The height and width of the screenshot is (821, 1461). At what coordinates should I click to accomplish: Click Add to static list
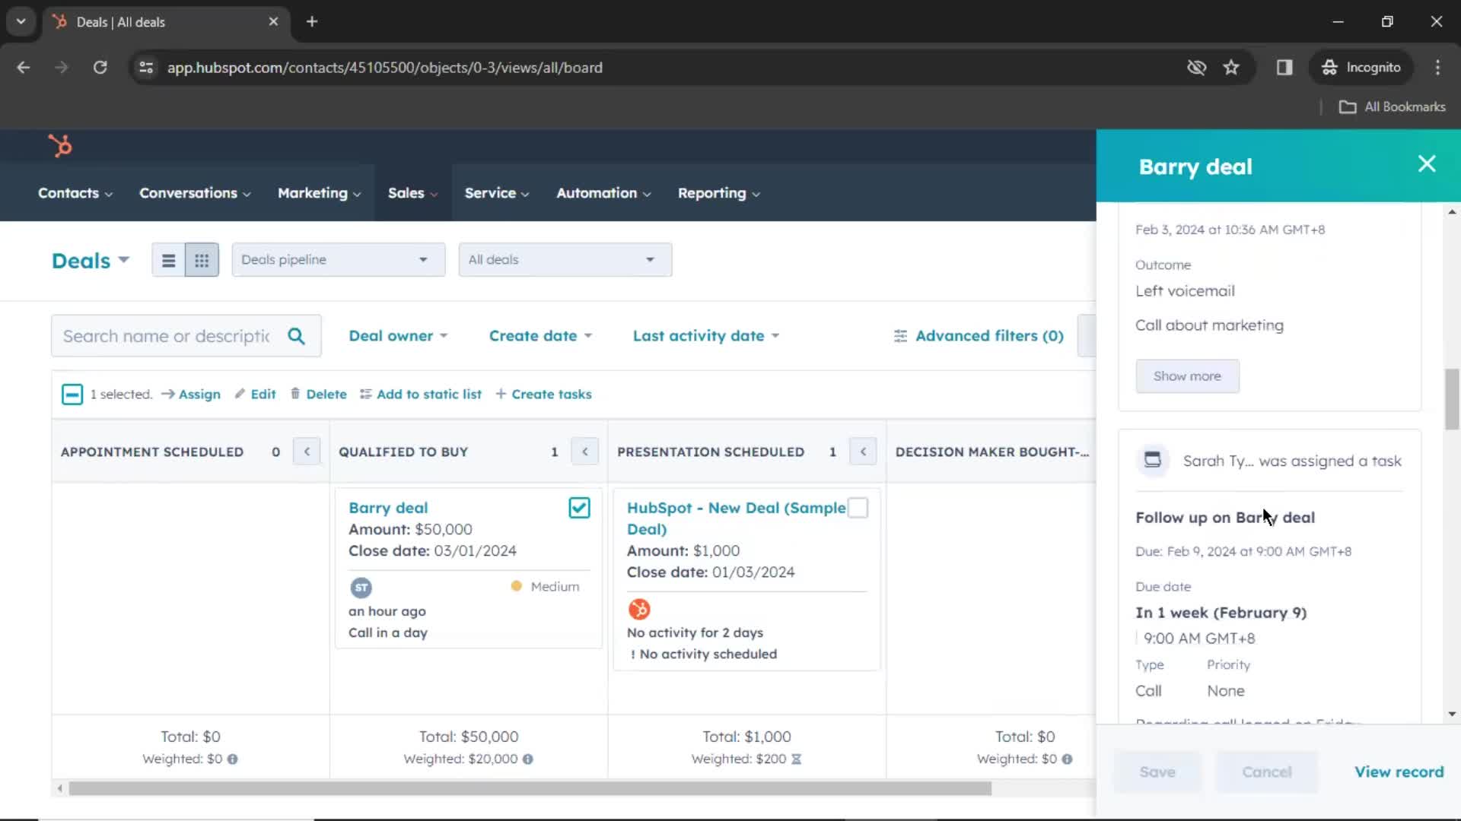tap(421, 394)
